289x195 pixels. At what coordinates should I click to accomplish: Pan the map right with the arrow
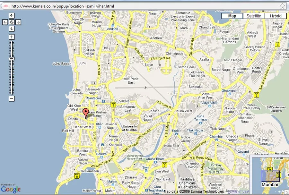(x=18, y=22)
